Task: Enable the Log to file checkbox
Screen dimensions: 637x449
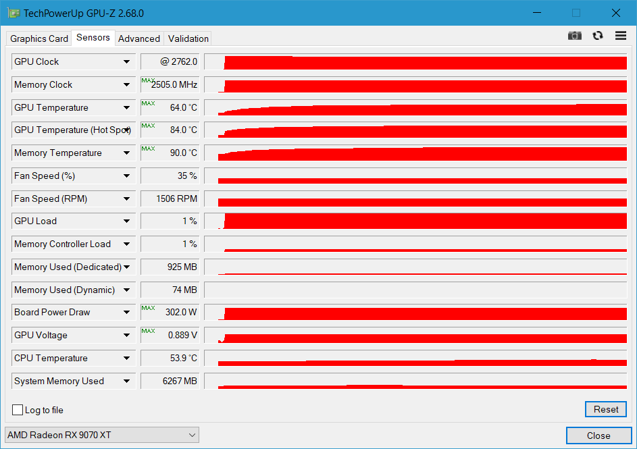Action: [x=18, y=410]
